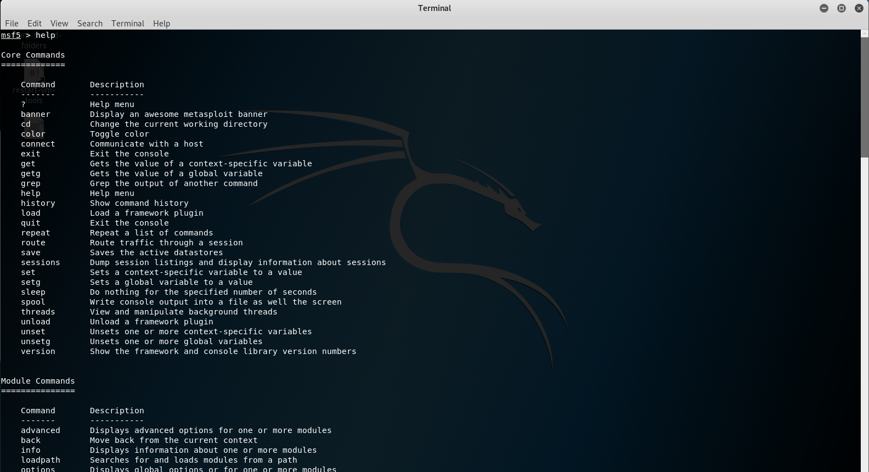Viewport: 869px width, 472px height.
Task: Select the 'banner' command text
Action: (36, 114)
